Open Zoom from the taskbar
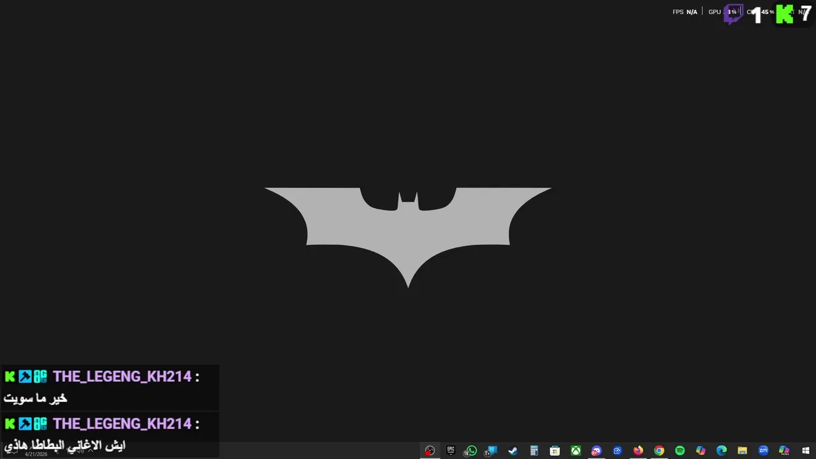Image resolution: width=816 pixels, height=459 pixels. [x=763, y=451]
